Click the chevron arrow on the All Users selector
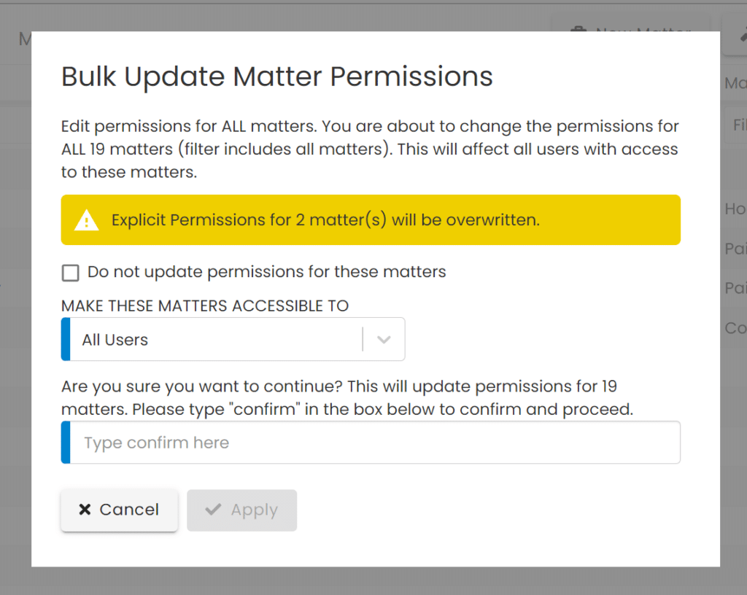747x595 pixels. [x=384, y=339]
